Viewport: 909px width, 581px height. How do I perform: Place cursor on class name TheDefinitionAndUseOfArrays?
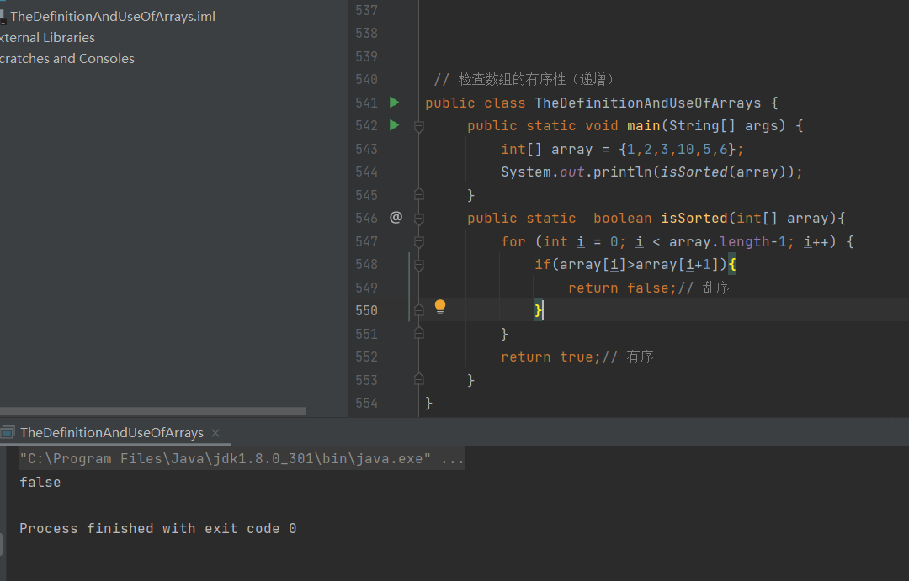(x=647, y=103)
